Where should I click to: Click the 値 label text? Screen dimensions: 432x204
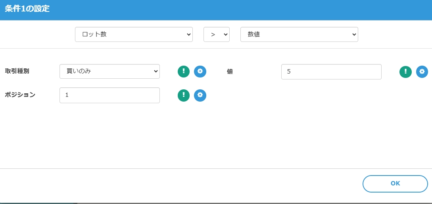pos(230,72)
